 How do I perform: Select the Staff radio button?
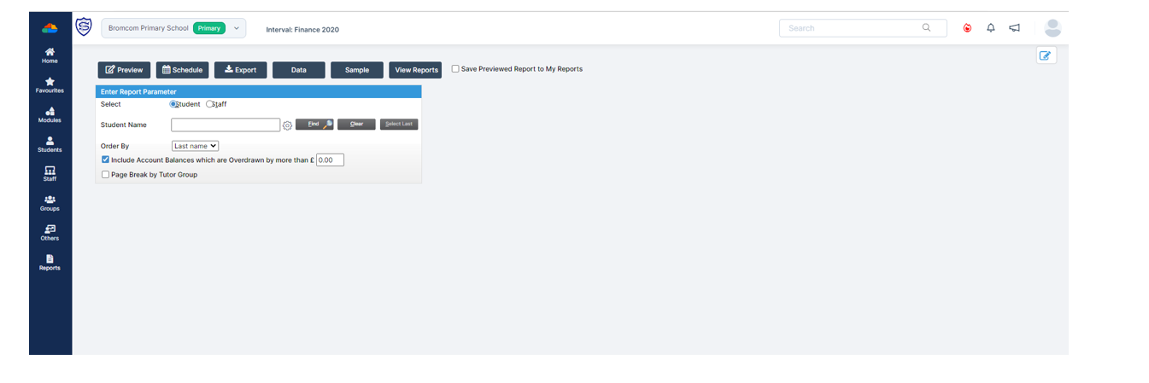(210, 104)
